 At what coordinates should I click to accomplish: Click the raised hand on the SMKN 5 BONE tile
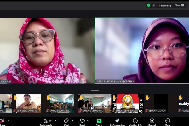point(48,97)
